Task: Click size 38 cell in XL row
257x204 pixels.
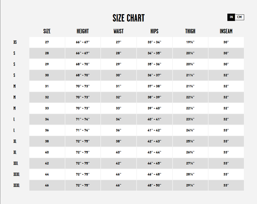Action: tap(47, 141)
